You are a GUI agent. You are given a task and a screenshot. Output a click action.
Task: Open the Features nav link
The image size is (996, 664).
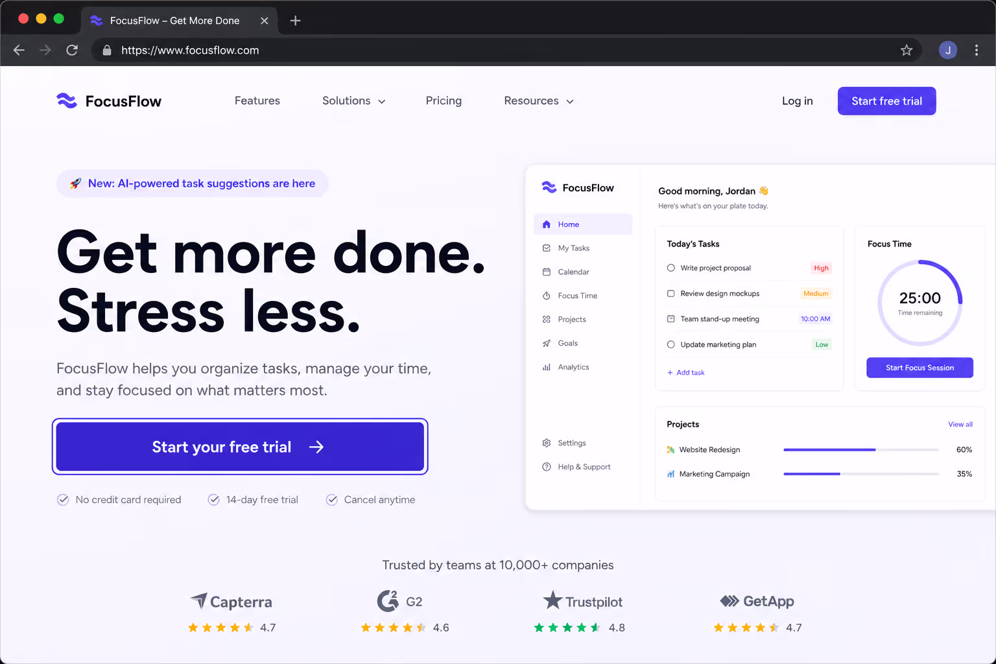257,101
